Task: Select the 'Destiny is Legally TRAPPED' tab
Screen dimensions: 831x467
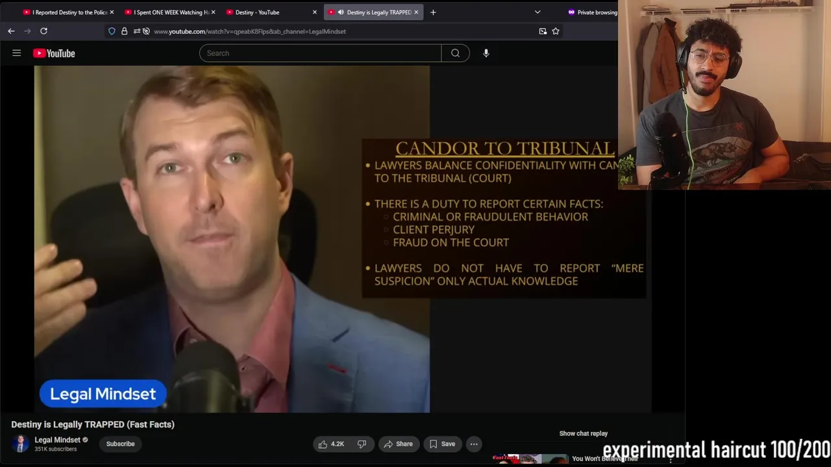Action: tap(373, 12)
